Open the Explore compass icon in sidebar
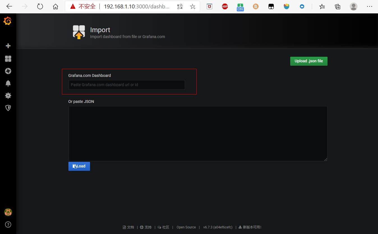 click(x=8, y=71)
